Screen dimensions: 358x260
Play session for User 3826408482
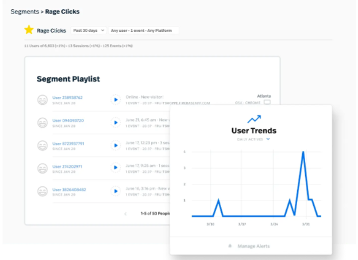tap(115, 191)
